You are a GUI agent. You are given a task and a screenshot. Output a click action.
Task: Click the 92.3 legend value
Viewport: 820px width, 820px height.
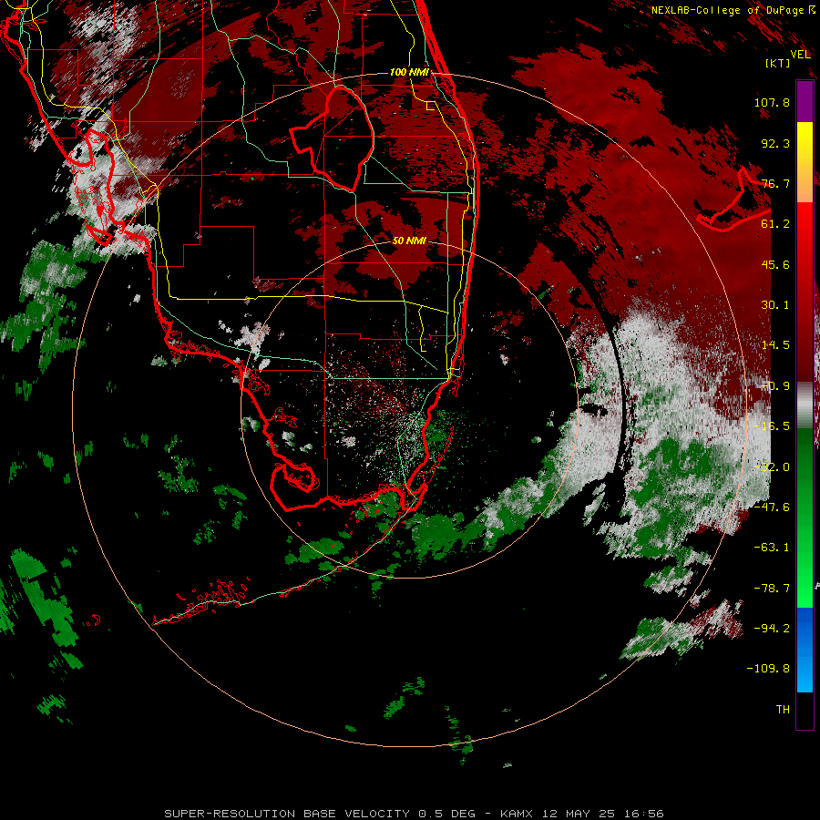pyautogui.click(x=775, y=143)
